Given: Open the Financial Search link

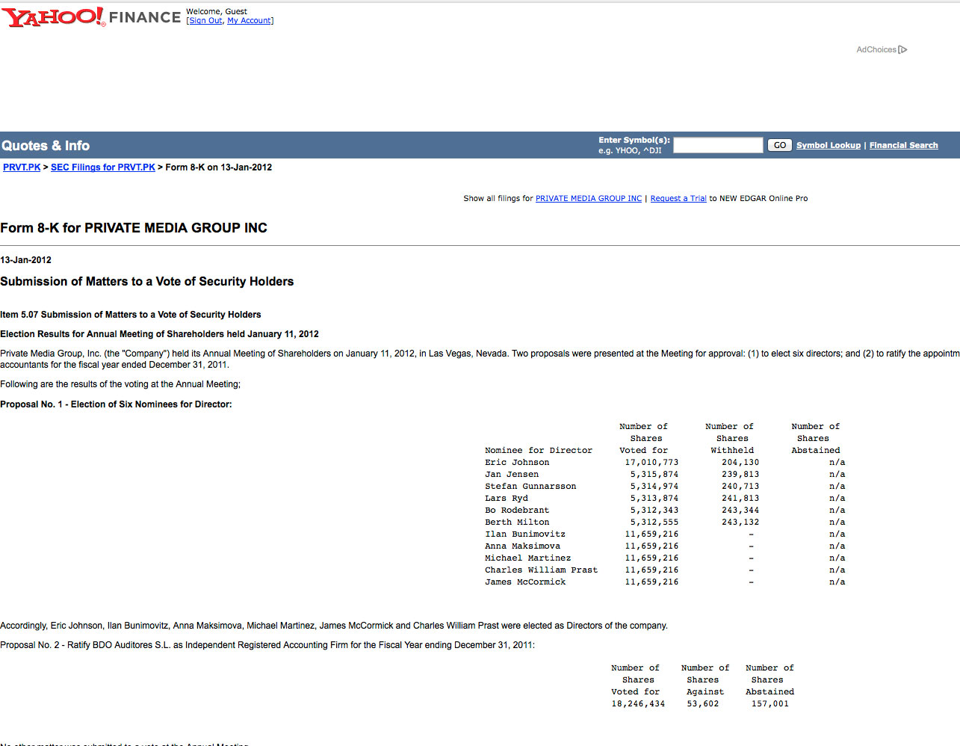Looking at the screenshot, I should [x=903, y=146].
